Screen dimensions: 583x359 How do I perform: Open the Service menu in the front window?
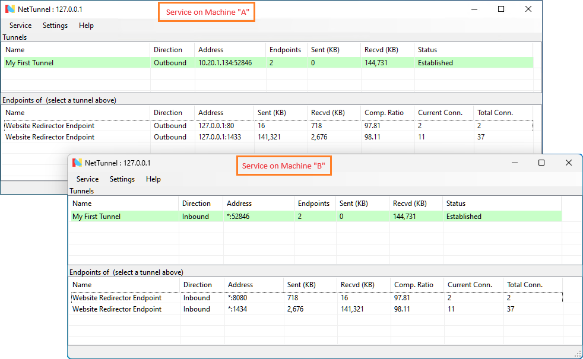point(87,179)
